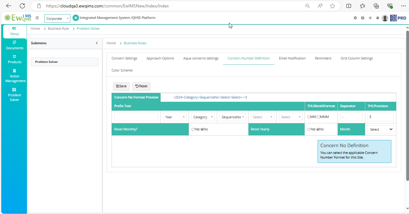The height and width of the screenshot is (214, 409).
Task: Open the Select dropdown beside THLMonthFormat
Action: pyautogui.click(x=291, y=117)
